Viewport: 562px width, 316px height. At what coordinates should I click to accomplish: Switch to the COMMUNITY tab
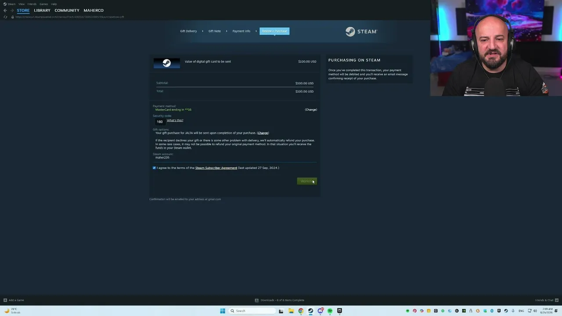pos(67,11)
